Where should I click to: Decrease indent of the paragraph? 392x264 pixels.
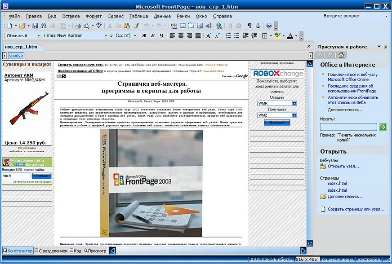(x=245, y=36)
